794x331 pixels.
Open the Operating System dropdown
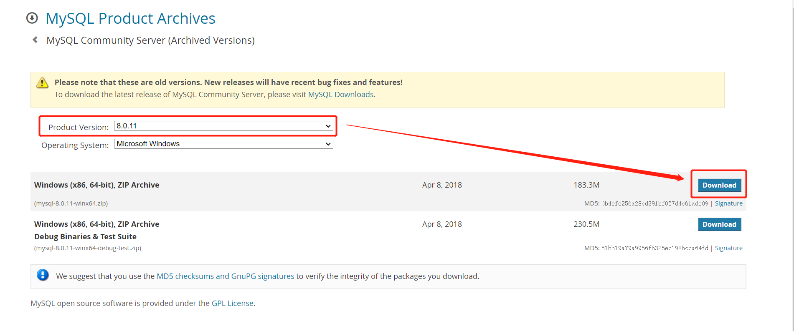223,144
